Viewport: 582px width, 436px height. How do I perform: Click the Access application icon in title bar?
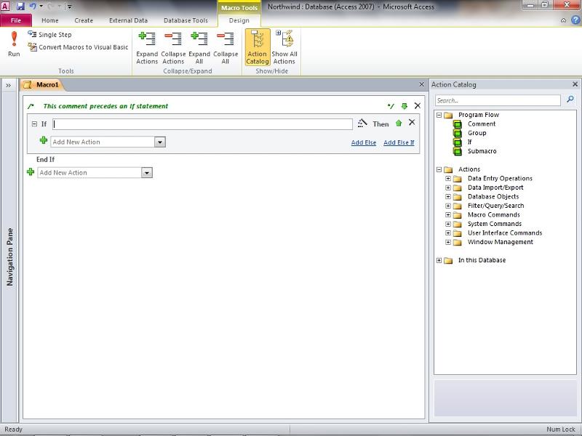(x=6, y=6)
